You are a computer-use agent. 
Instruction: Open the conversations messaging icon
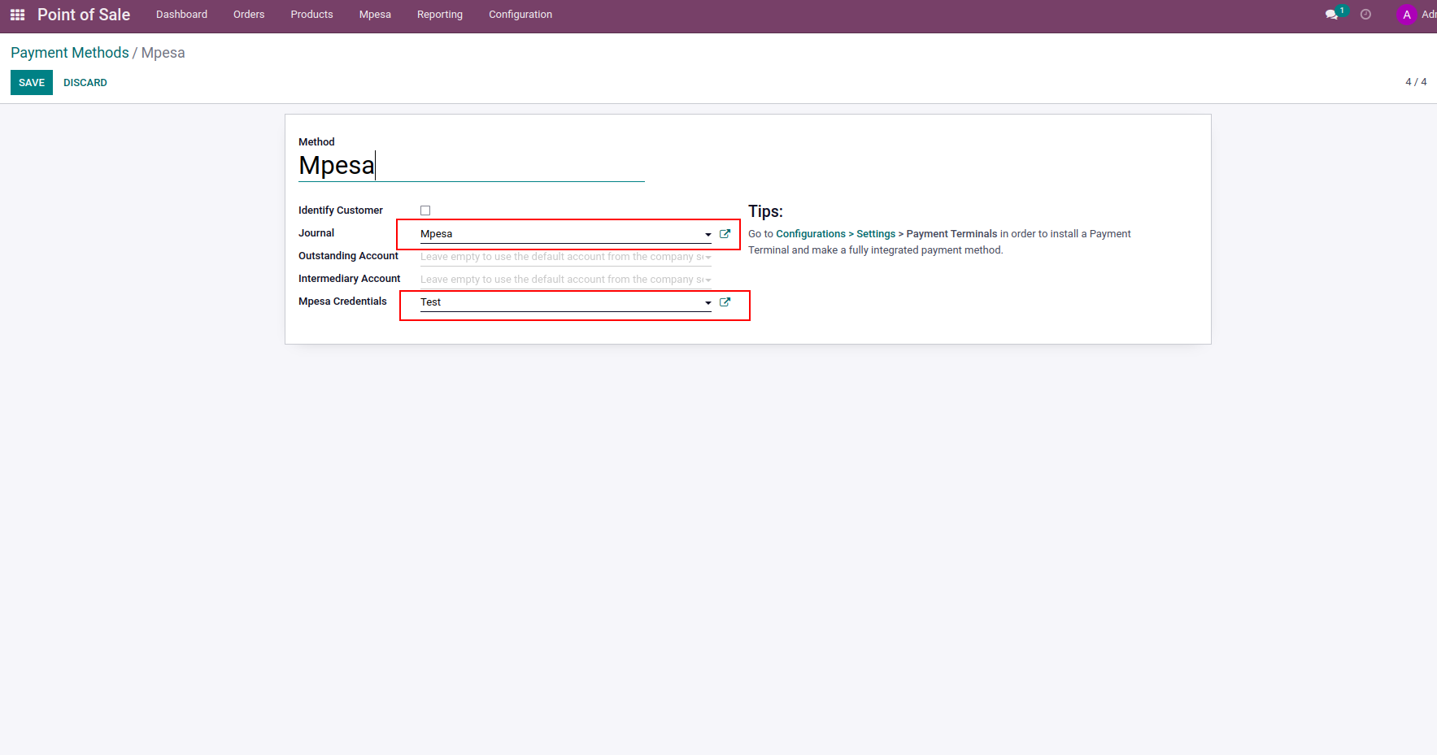click(1331, 15)
